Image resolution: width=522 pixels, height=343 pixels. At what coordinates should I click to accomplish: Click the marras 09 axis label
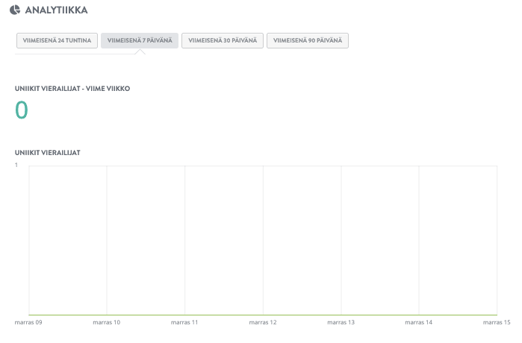pos(28,322)
